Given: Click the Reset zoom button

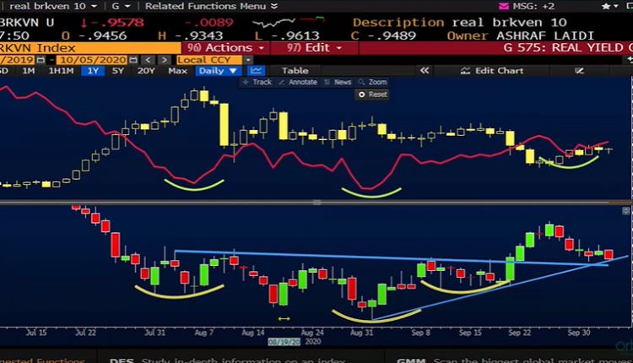Looking at the screenshot, I should [x=372, y=95].
